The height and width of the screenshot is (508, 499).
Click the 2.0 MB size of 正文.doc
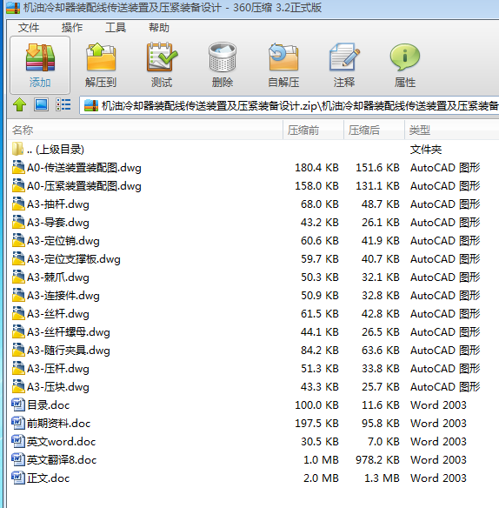[321, 478]
